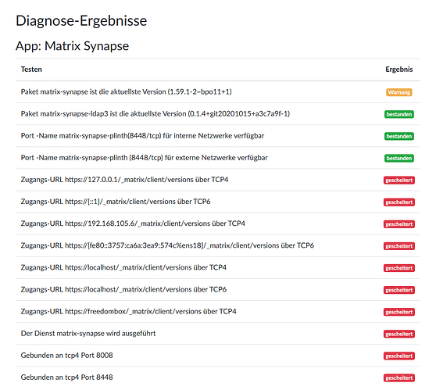Click the 'Der Dienst matrix-synapse wird ausgeführt' text

click(88, 334)
